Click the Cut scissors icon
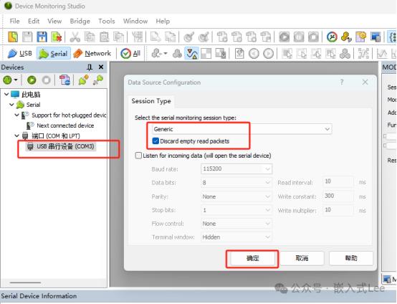The height and width of the screenshot is (304, 397). 75,37
